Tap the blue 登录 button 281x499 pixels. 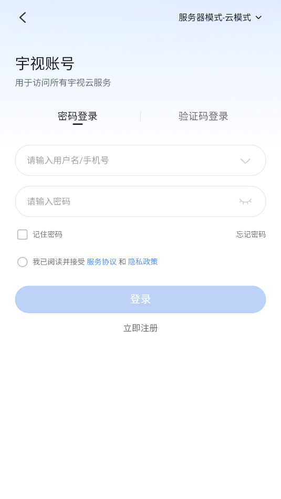141,299
